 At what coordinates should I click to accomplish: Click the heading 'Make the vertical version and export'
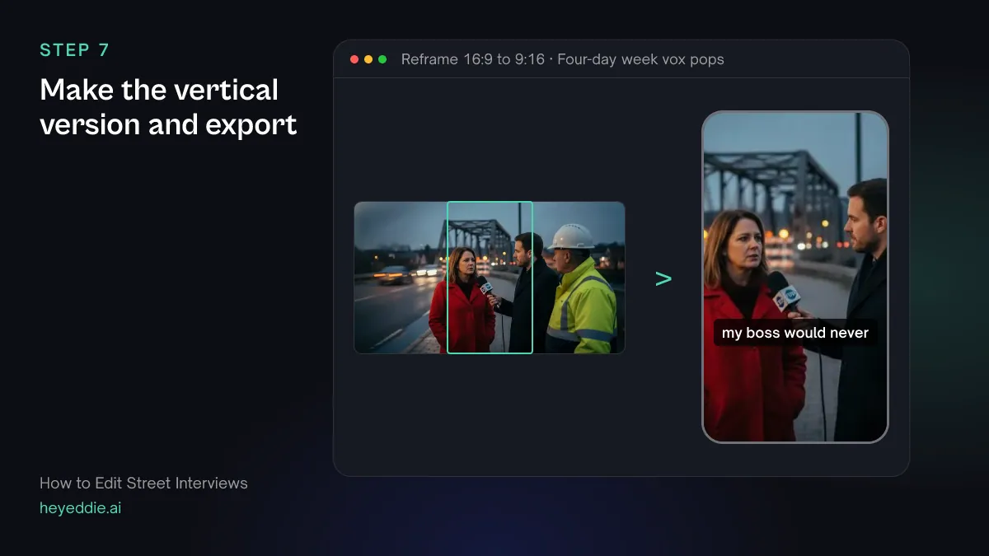[x=168, y=107]
